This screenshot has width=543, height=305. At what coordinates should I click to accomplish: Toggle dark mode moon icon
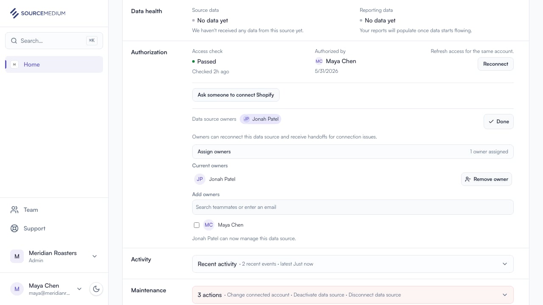96,289
